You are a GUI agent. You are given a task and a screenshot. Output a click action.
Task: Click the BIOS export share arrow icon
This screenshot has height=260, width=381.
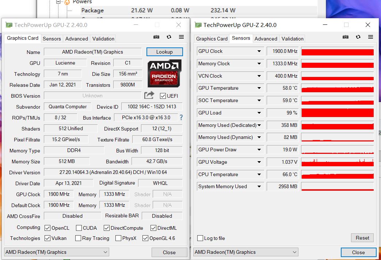pyautogui.click(x=149, y=95)
